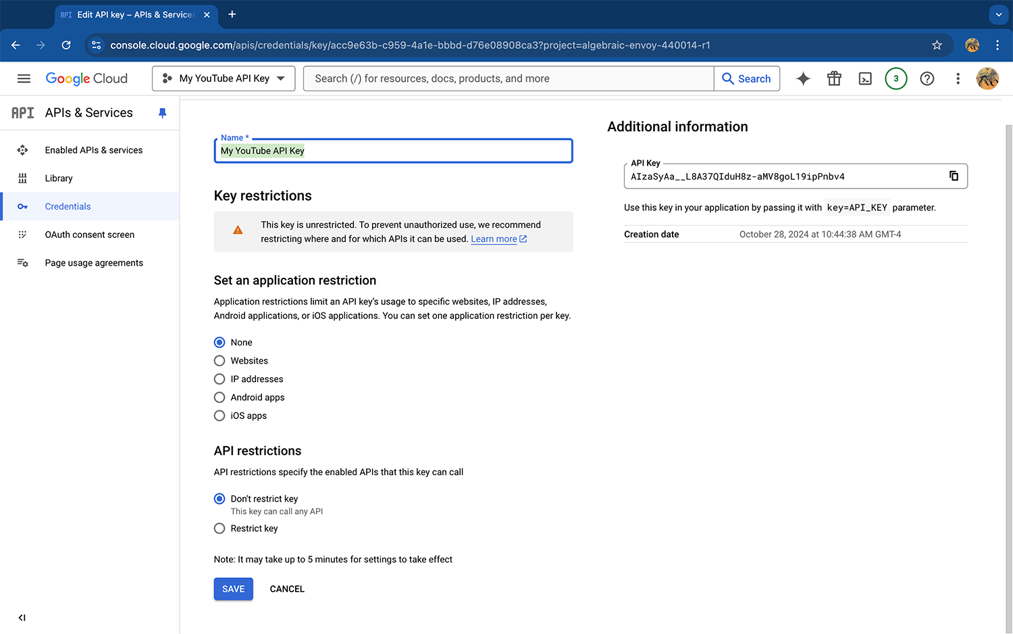This screenshot has height=634, width=1013.
Task: Select the None application restriction
Action: 219,343
